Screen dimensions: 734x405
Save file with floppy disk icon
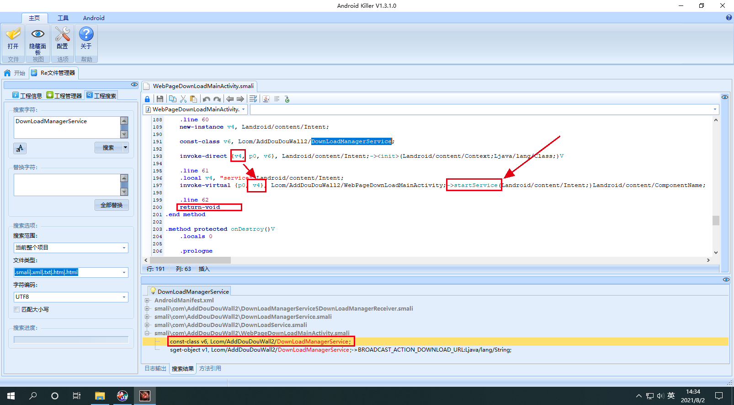(x=160, y=99)
